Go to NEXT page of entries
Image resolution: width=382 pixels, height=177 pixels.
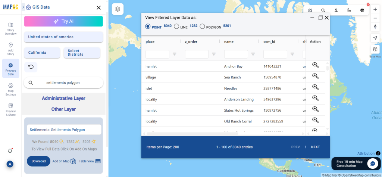pos(316,147)
